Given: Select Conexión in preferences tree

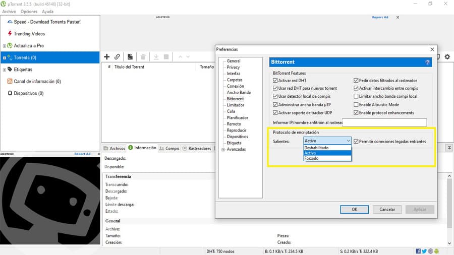Looking at the screenshot, I should tap(236, 86).
